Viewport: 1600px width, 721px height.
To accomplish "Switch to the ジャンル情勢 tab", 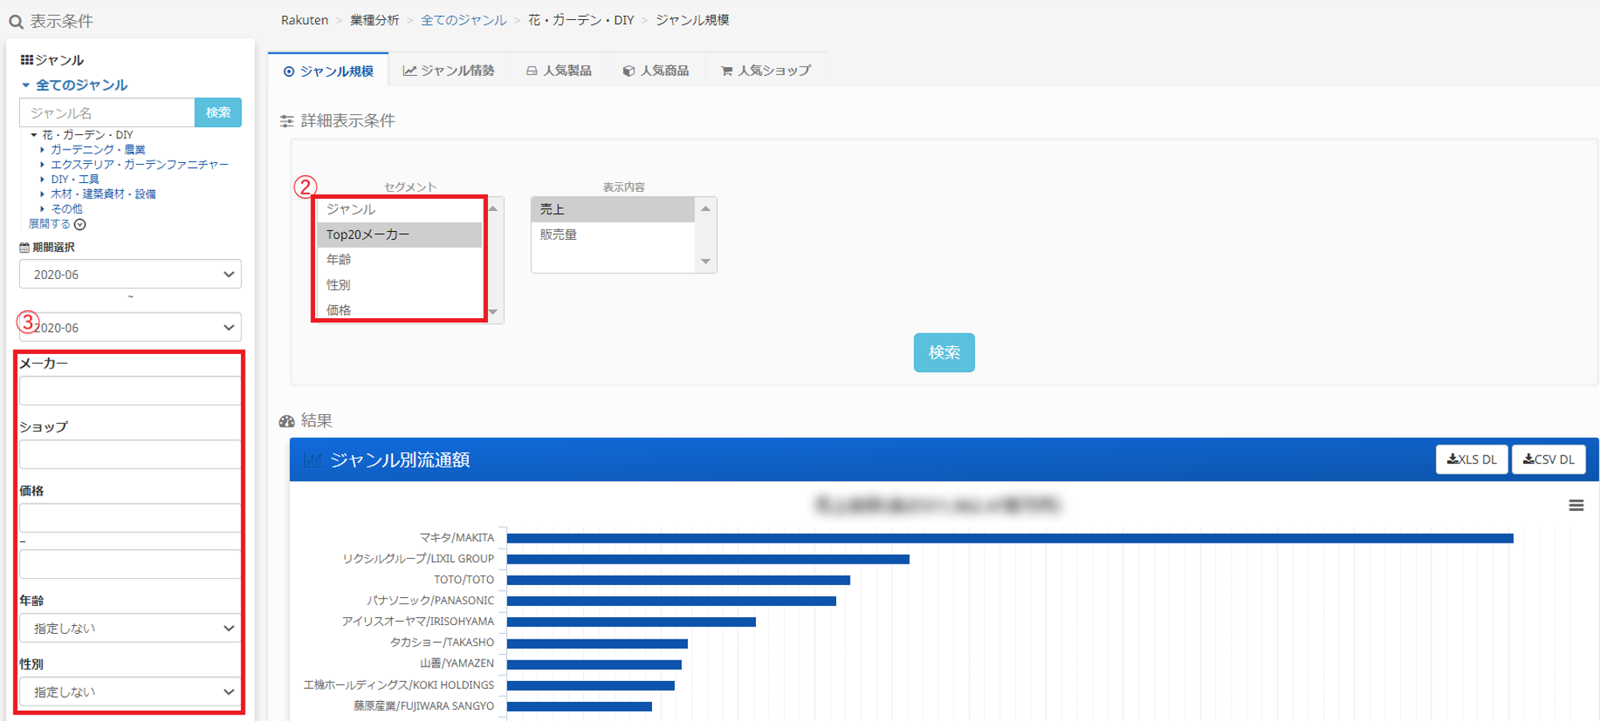I will [449, 70].
